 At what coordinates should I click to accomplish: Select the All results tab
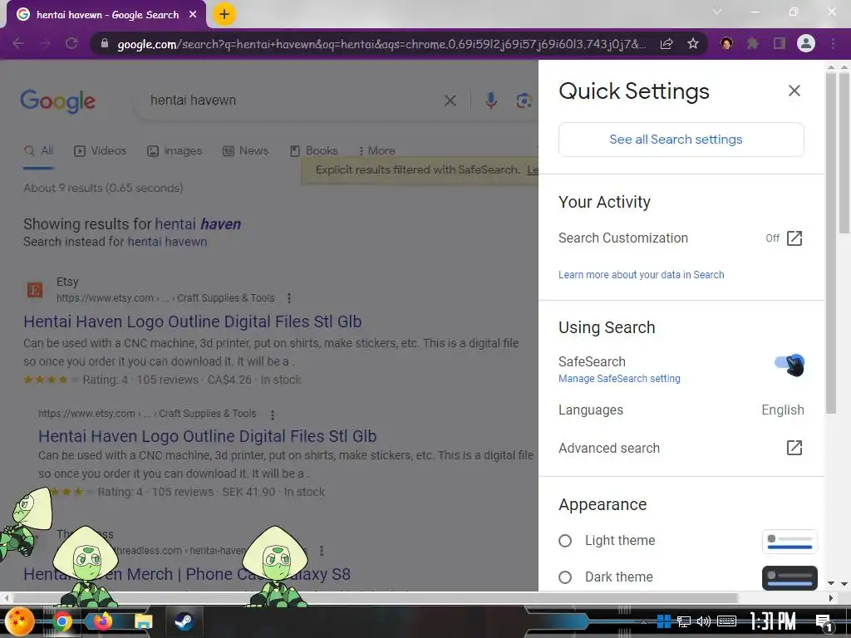pyautogui.click(x=38, y=151)
